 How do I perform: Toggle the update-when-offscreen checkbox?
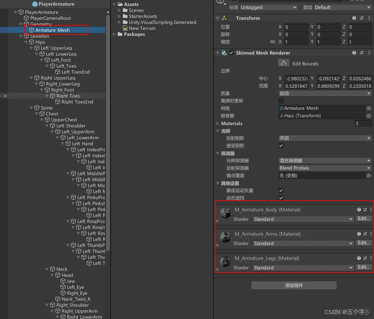281,101
